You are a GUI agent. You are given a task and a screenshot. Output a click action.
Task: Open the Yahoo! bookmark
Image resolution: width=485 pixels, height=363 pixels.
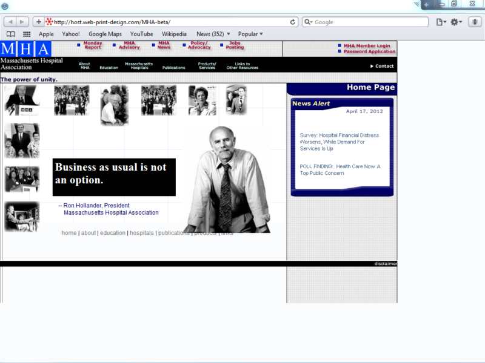point(70,34)
